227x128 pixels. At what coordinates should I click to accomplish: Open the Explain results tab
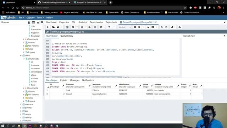pos(63,80)
